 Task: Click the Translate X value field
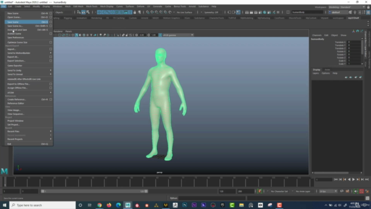[x=354, y=42]
